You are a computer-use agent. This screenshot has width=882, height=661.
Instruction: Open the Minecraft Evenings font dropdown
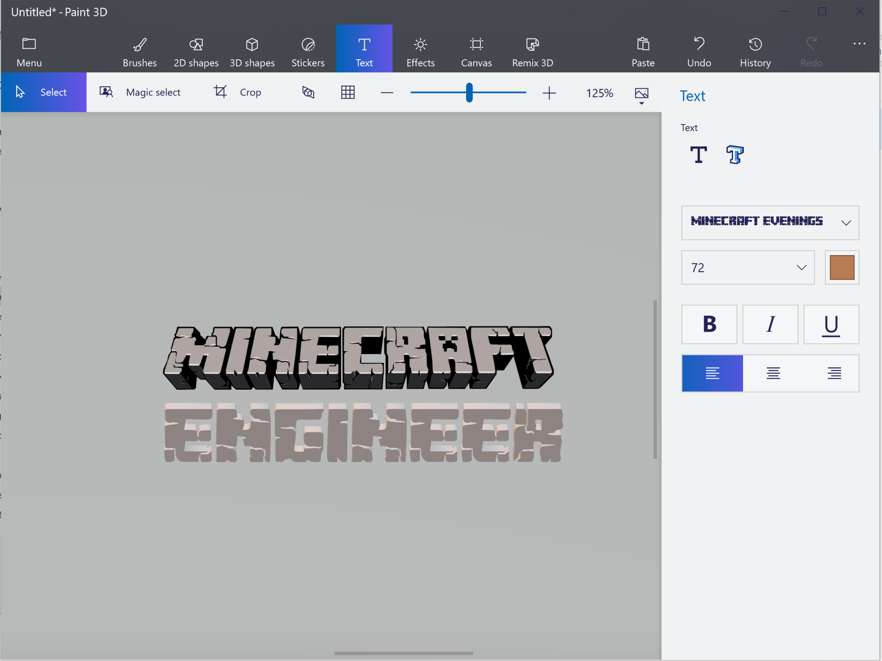click(770, 222)
